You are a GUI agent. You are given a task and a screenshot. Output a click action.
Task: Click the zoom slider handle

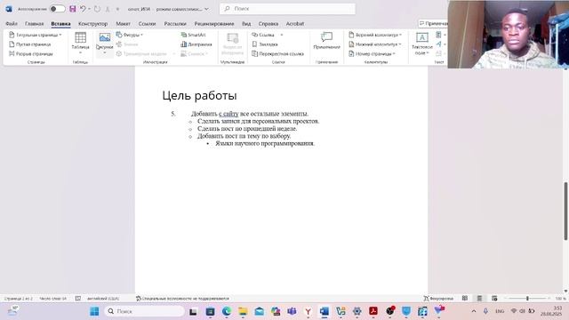(527, 299)
